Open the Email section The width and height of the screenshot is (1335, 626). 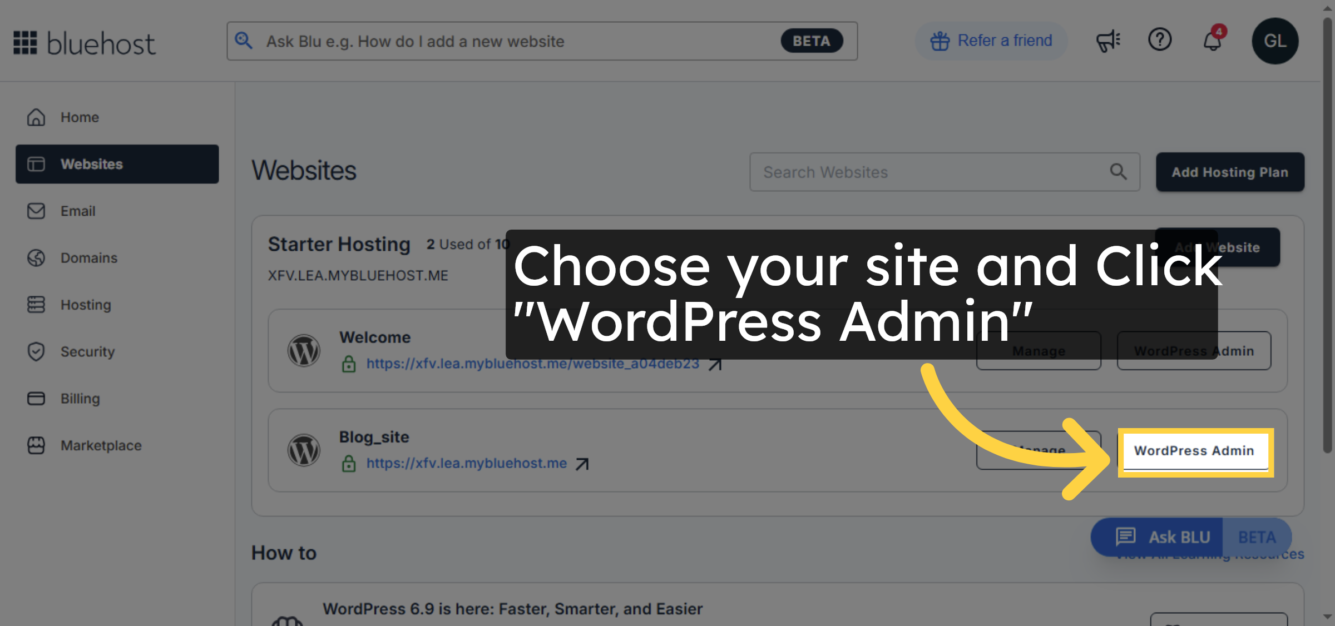(78, 211)
